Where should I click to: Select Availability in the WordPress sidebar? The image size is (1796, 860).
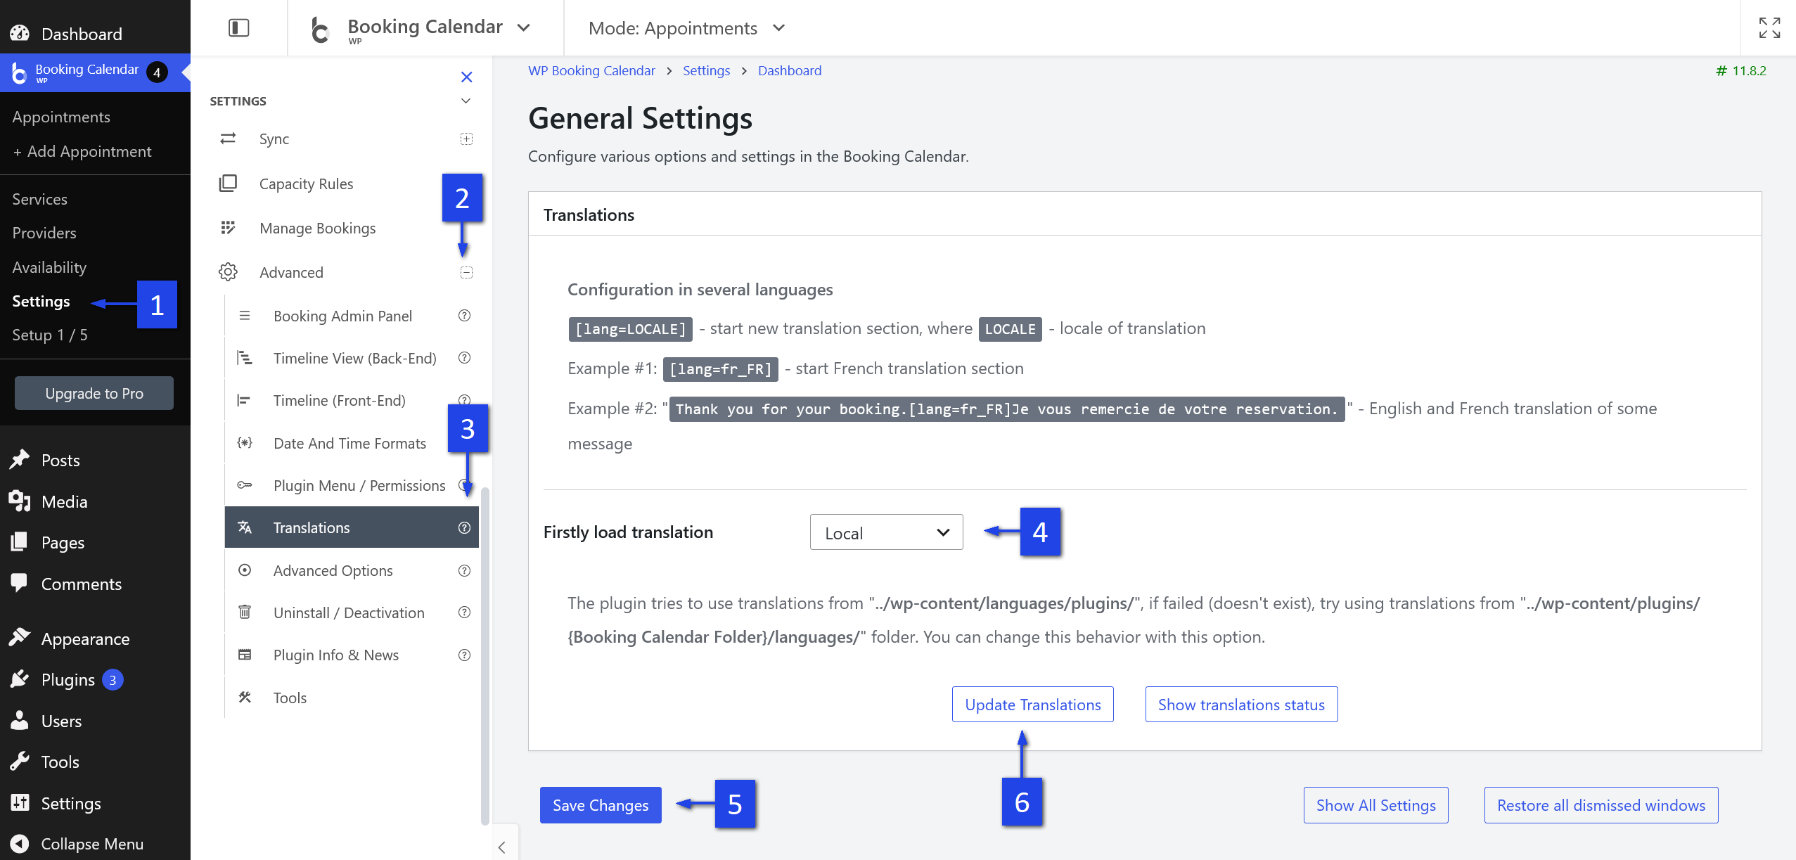(49, 267)
